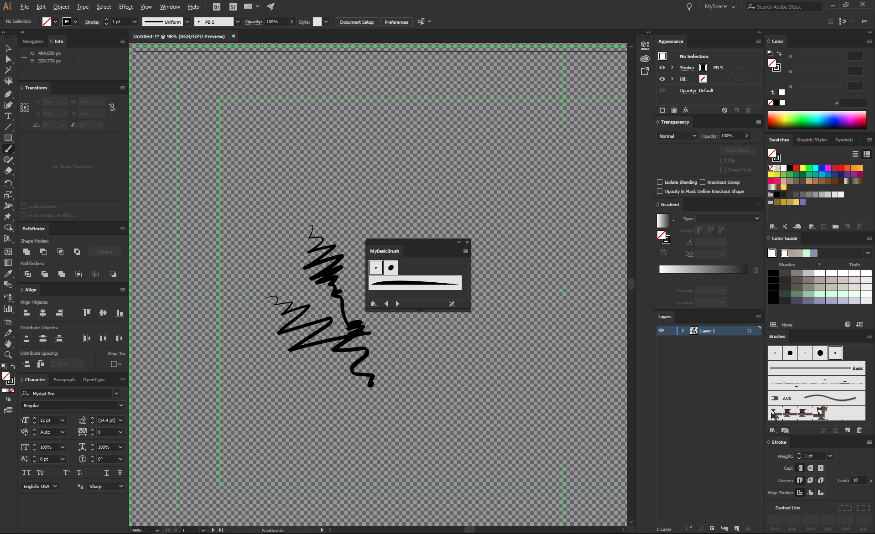Close the MyBasicBrush floating panel
875x534 pixels.
[x=467, y=242]
